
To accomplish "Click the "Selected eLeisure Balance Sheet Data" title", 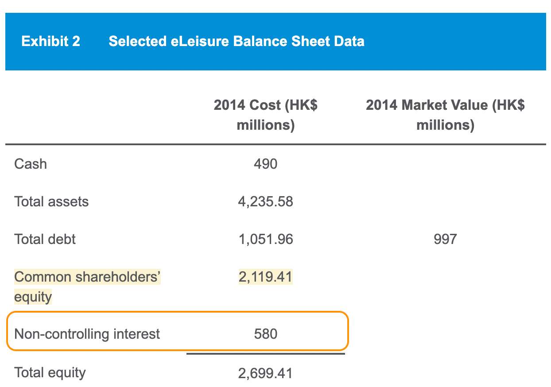I will (x=236, y=42).
